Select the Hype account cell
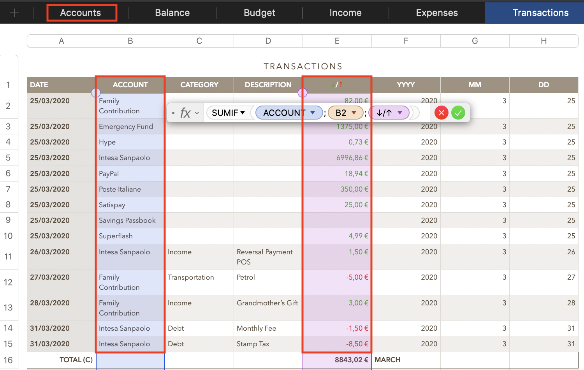This screenshot has height=370, width=584. [130, 142]
